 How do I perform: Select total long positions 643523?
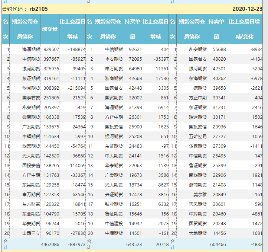click(134, 245)
